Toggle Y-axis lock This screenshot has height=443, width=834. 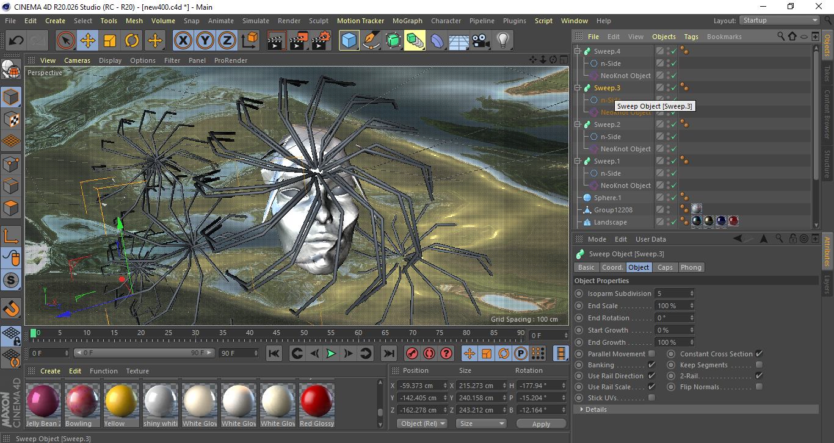(205, 41)
